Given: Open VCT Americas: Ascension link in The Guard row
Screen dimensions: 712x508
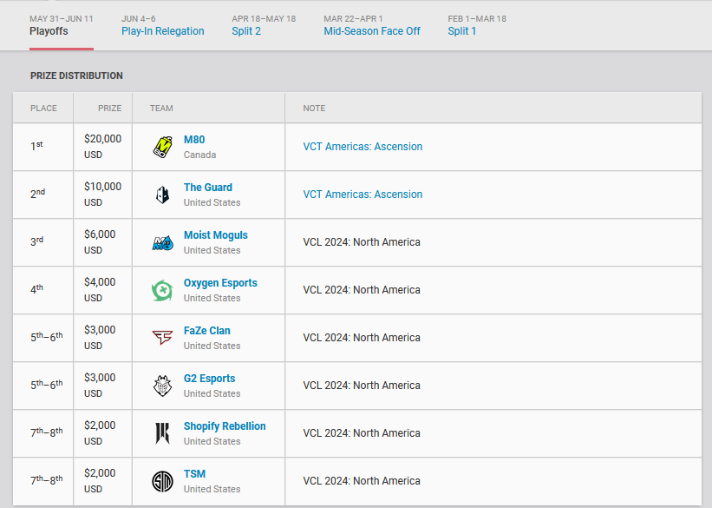Looking at the screenshot, I should [x=363, y=195].
